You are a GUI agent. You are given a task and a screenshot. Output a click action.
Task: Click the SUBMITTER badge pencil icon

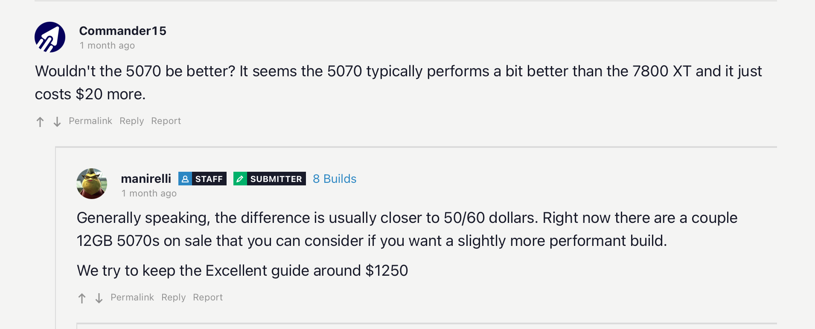click(239, 179)
